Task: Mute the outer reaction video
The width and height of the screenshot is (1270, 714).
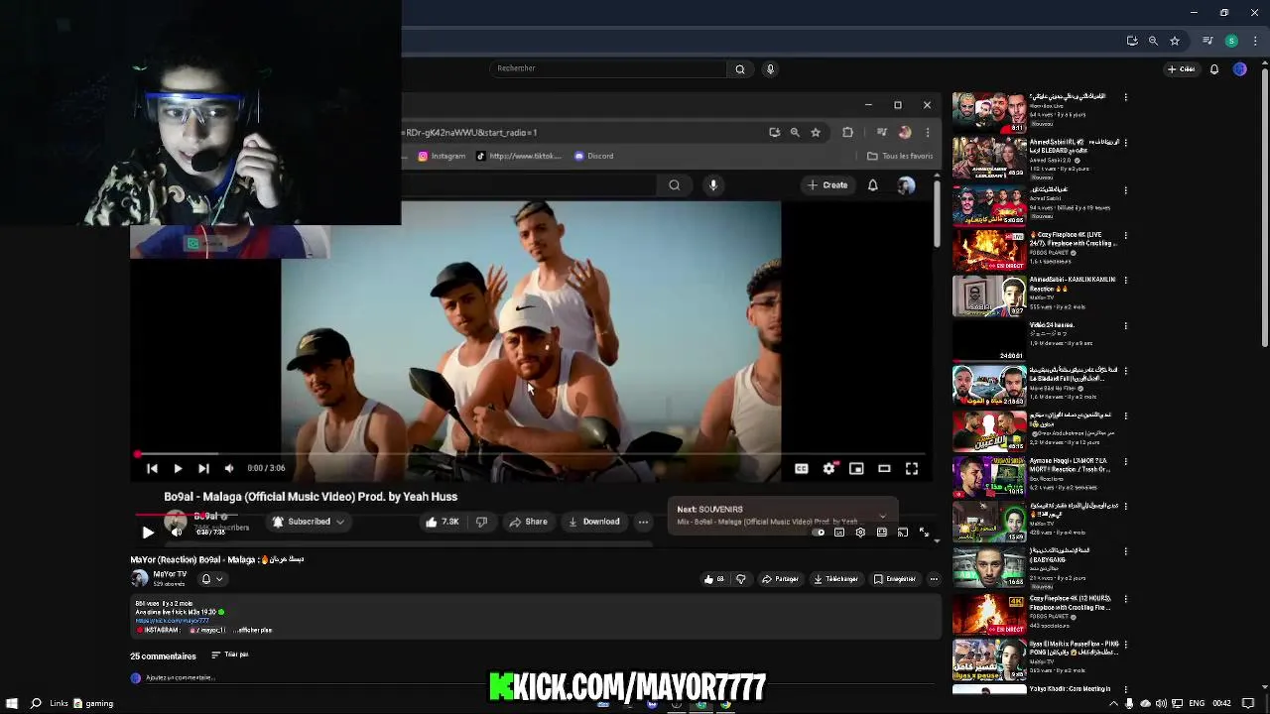Action: pyautogui.click(x=177, y=533)
